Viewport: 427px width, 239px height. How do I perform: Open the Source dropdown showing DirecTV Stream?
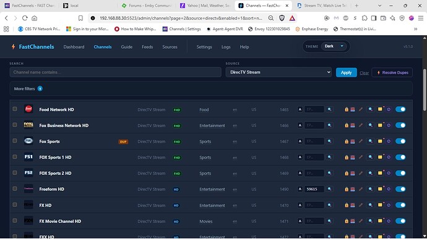278,72
